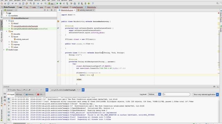Screen dimensions: 222x124
Task: Click the Maven Projects side tab
Action: click(221, 16)
